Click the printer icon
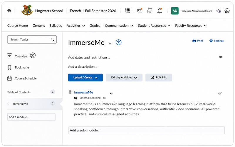Screen dimensions: 235x147 pos(194,41)
